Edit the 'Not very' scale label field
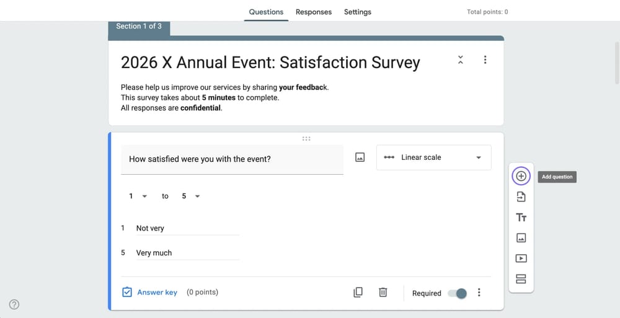The image size is (620, 318). point(186,228)
